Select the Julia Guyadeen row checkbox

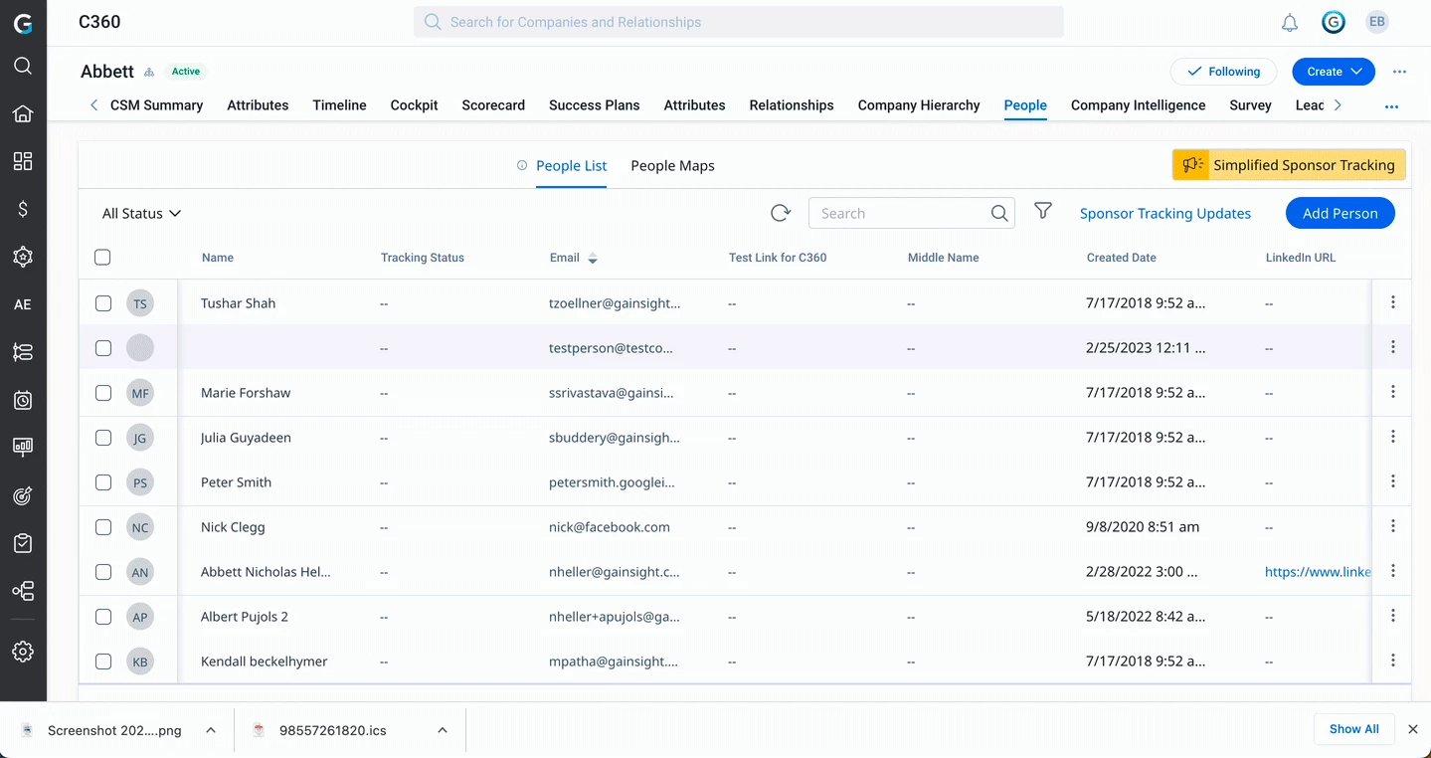pos(103,438)
